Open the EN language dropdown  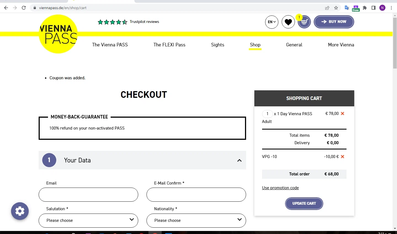[x=272, y=22]
